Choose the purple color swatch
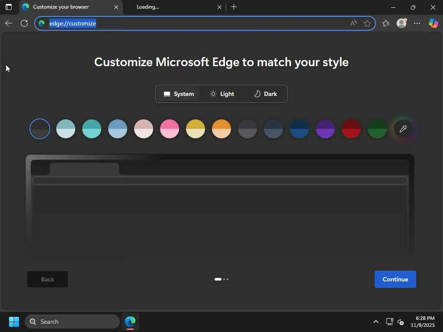The image size is (443, 332). coord(325,129)
